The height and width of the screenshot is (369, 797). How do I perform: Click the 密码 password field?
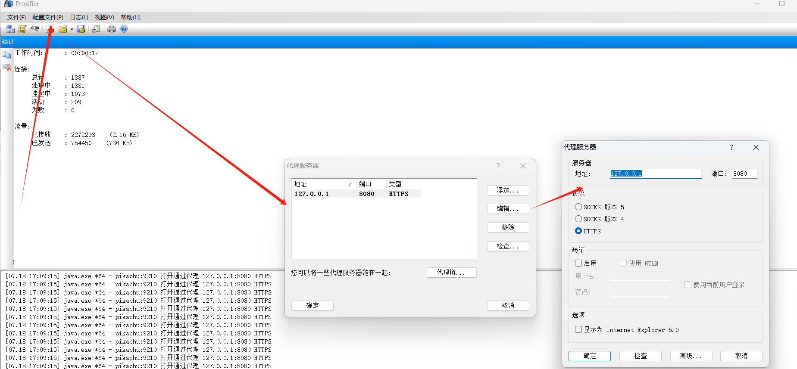coord(640,292)
